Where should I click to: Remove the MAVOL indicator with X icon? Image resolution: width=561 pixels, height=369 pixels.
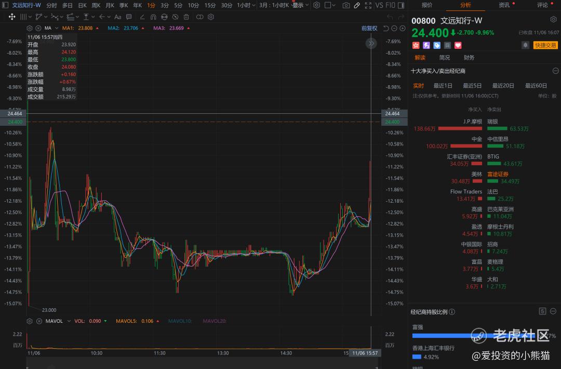39,321
